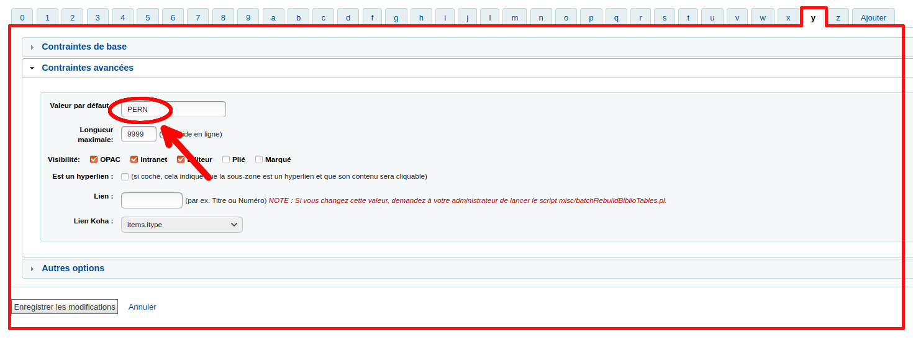
Task: Click the active y tab
Action: 813,17
